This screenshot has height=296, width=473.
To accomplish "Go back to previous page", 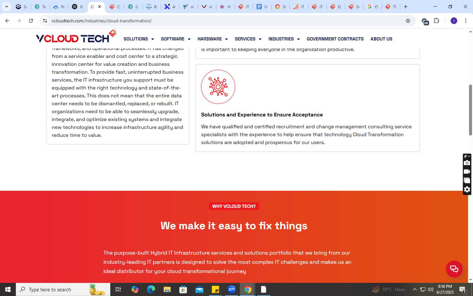I will click(x=7, y=21).
